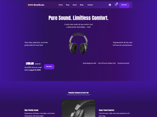Click the Smart Touch Controls feature title
Viewport: 157px width, 117px height.
(x=107, y=110)
